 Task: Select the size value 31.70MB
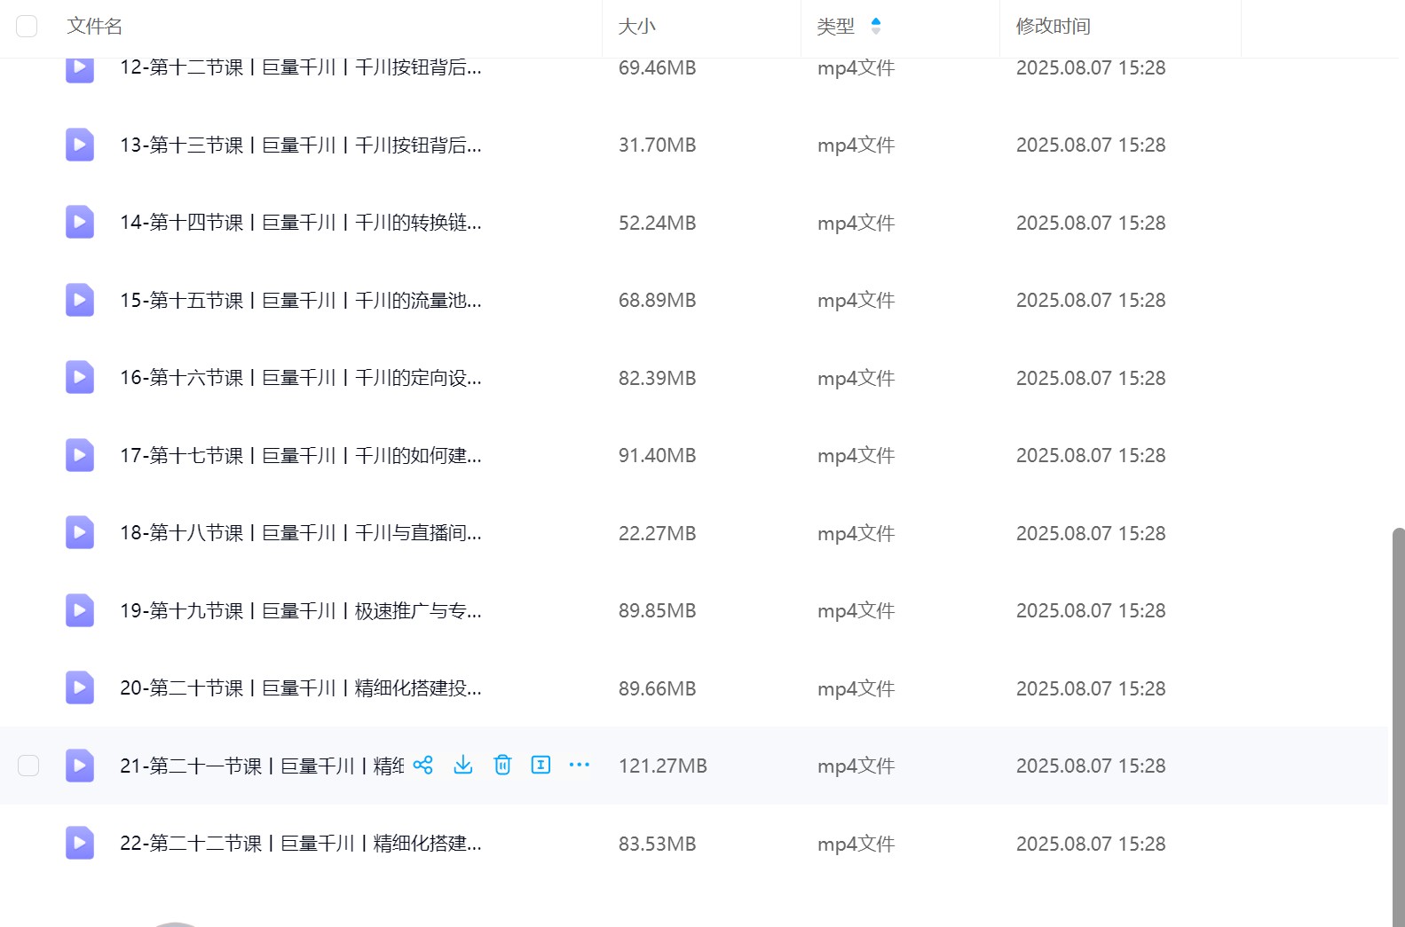[x=657, y=145]
